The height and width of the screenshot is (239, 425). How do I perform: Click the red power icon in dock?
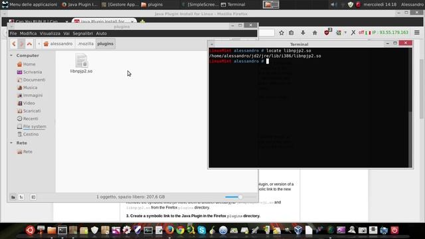(394, 230)
